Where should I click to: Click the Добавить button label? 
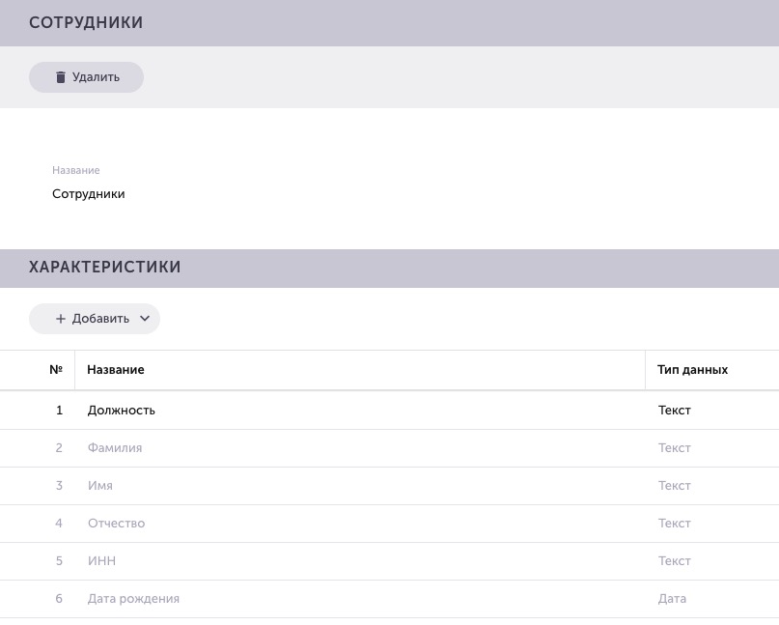pos(100,319)
